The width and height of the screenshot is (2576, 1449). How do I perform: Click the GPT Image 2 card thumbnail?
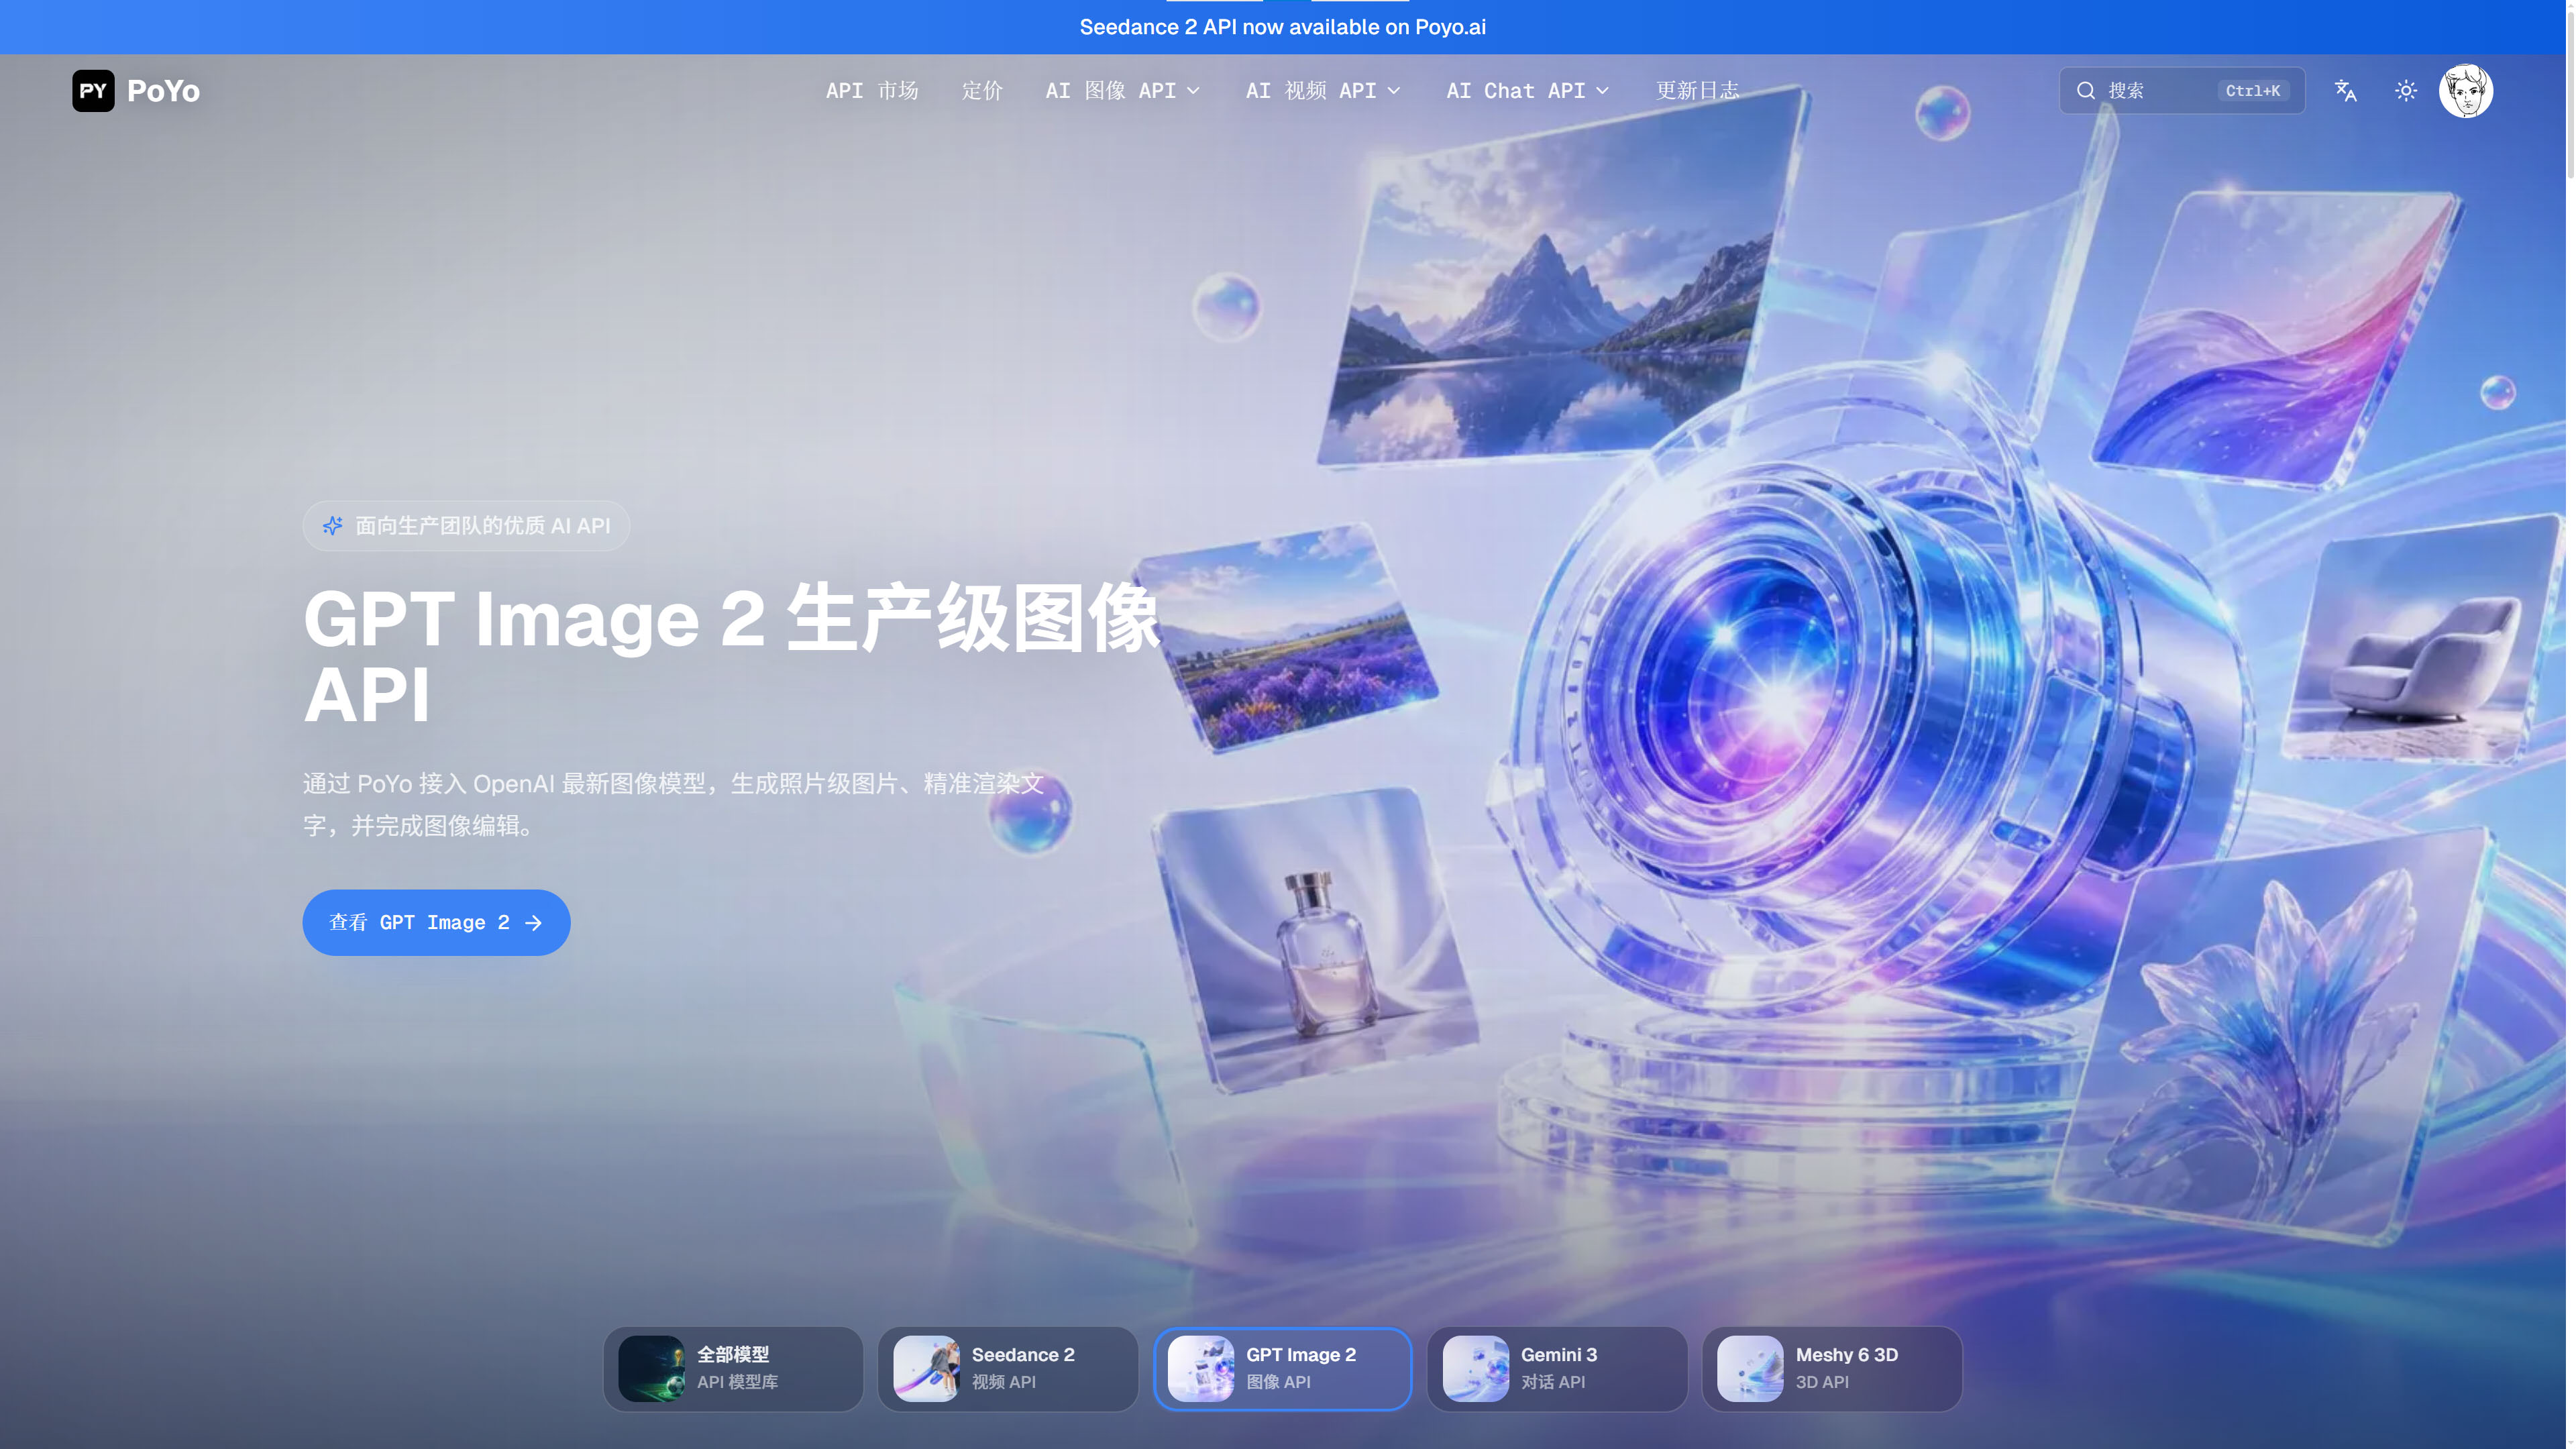click(x=1201, y=1368)
